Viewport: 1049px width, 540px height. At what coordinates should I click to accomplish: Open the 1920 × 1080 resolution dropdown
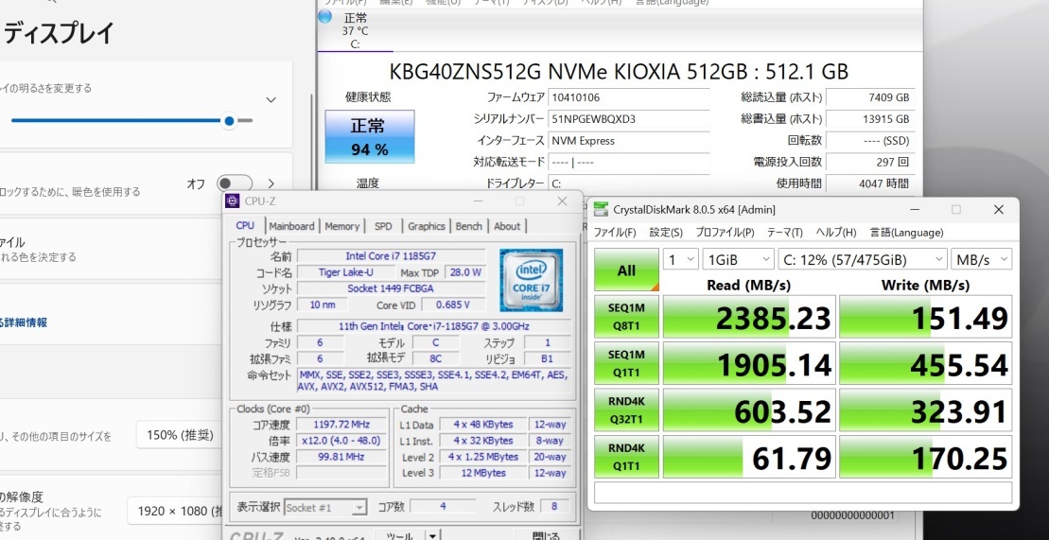(175, 513)
